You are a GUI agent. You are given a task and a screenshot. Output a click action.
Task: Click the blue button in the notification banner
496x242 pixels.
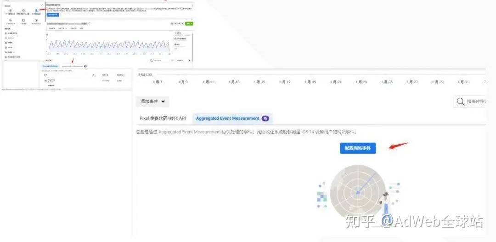[x=52, y=14]
